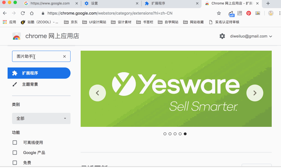Image resolution: width=281 pixels, height=168 pixels.
Task: Open the 全部 category dropdown
Action: point(41,118)
